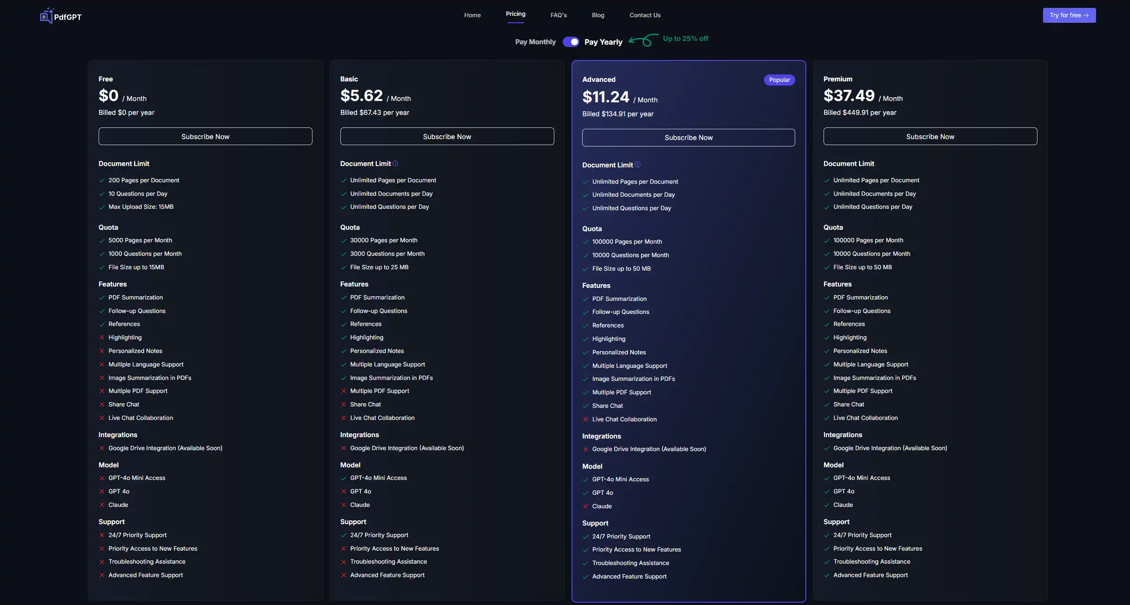This screenshot has width=1130, height=605.
Task: Click info icon beside Advanced Document Limit
Action: point(638,165)
